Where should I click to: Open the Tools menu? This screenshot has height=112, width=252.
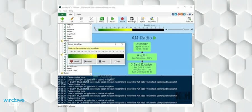[65, 11]
